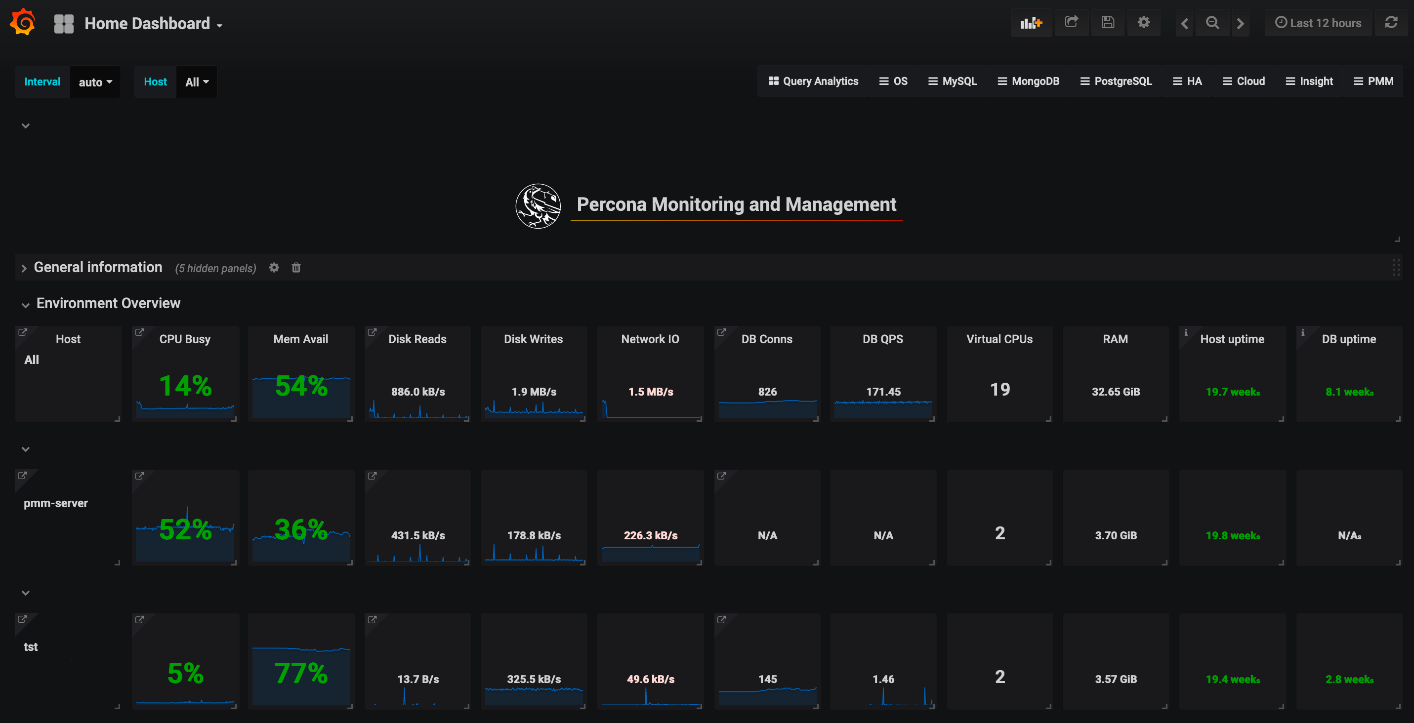Open link icon on tst Disk Reads panel

tap(372, 619)
